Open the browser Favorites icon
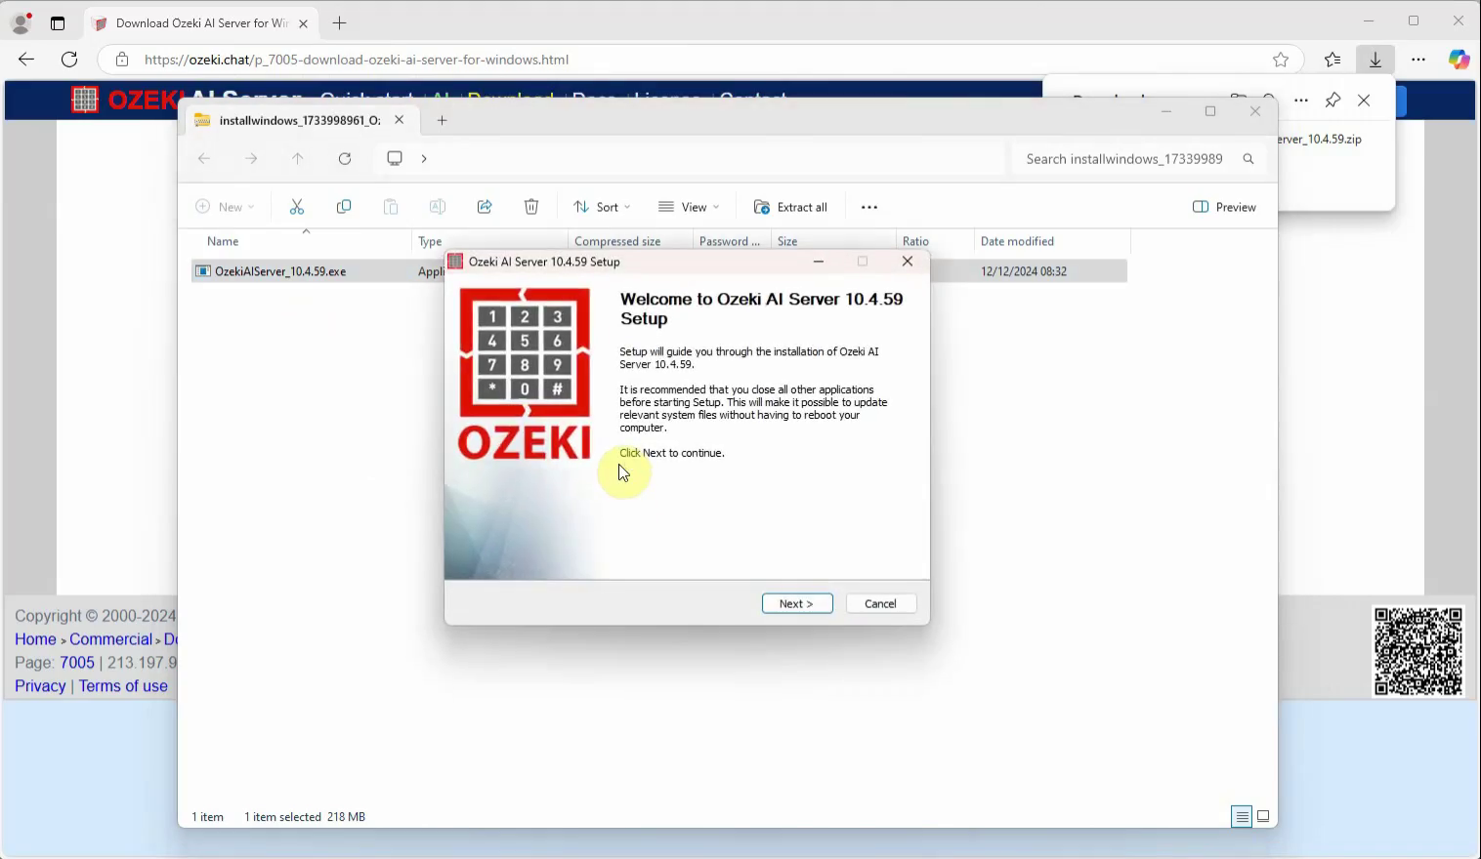1481x859 pixels. (1333, 60)
